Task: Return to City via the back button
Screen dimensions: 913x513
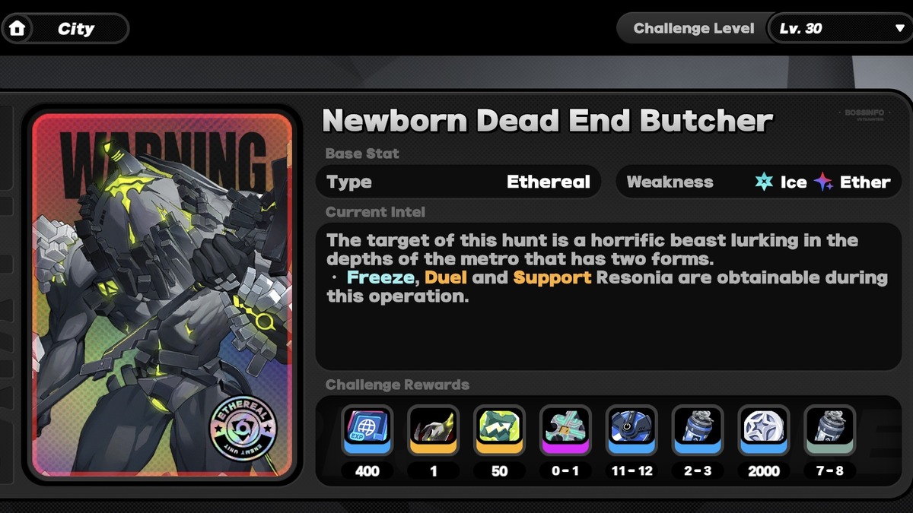Action: (65, 29)
